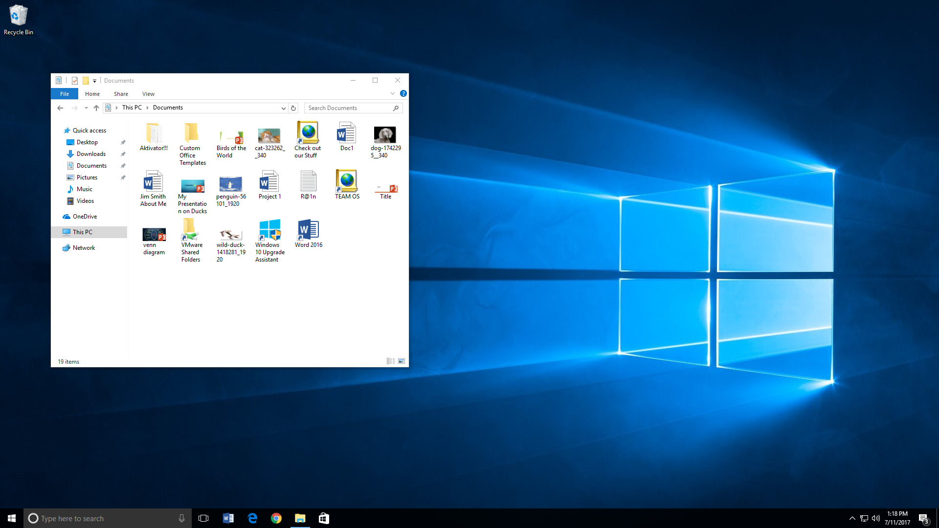Open the Home ribbon tab
The width and height of the screenshot is (939, 528).
click(x=92, y=94)
